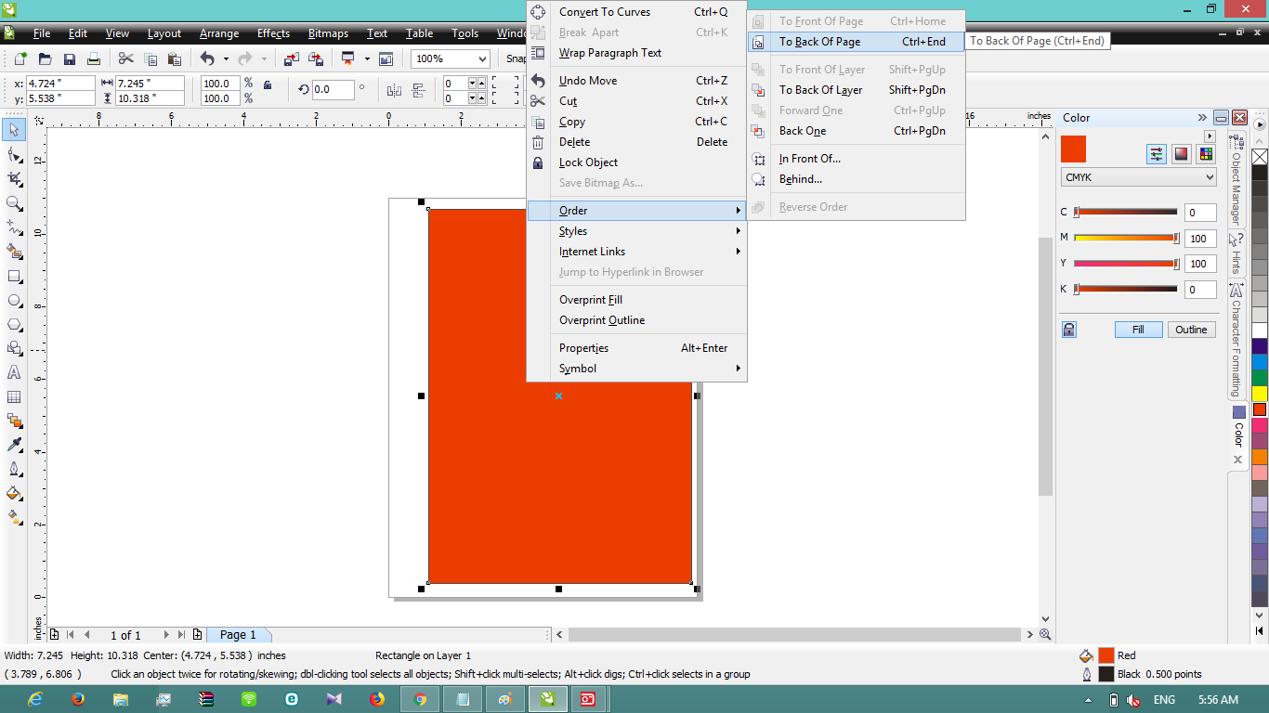
Task: Select the Ellipse tool
Action: coord(14,298)
